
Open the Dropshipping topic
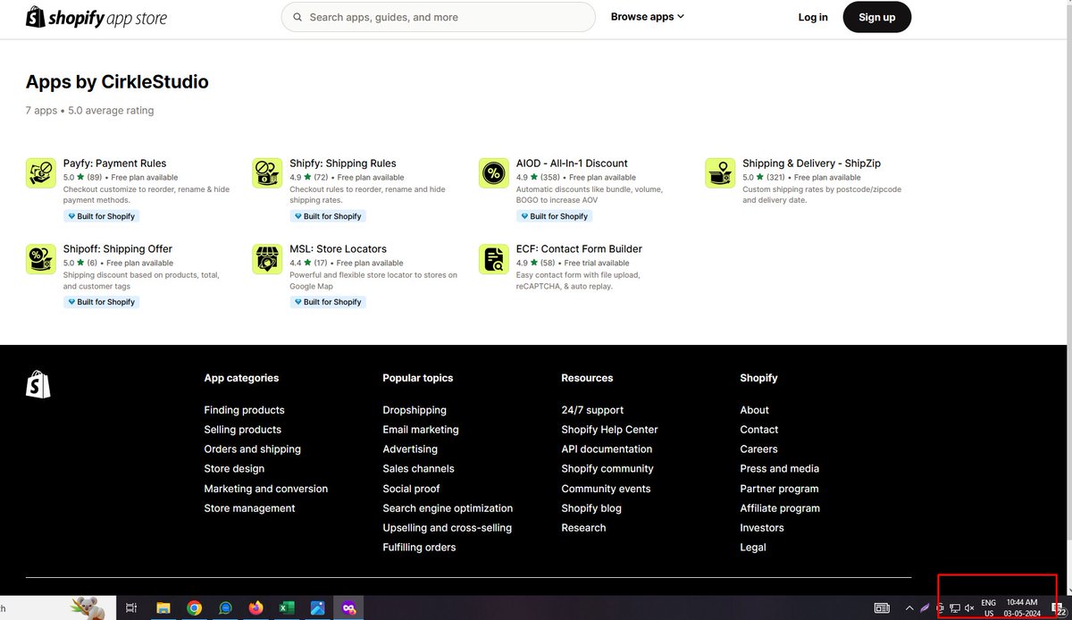tap(415, 410)
